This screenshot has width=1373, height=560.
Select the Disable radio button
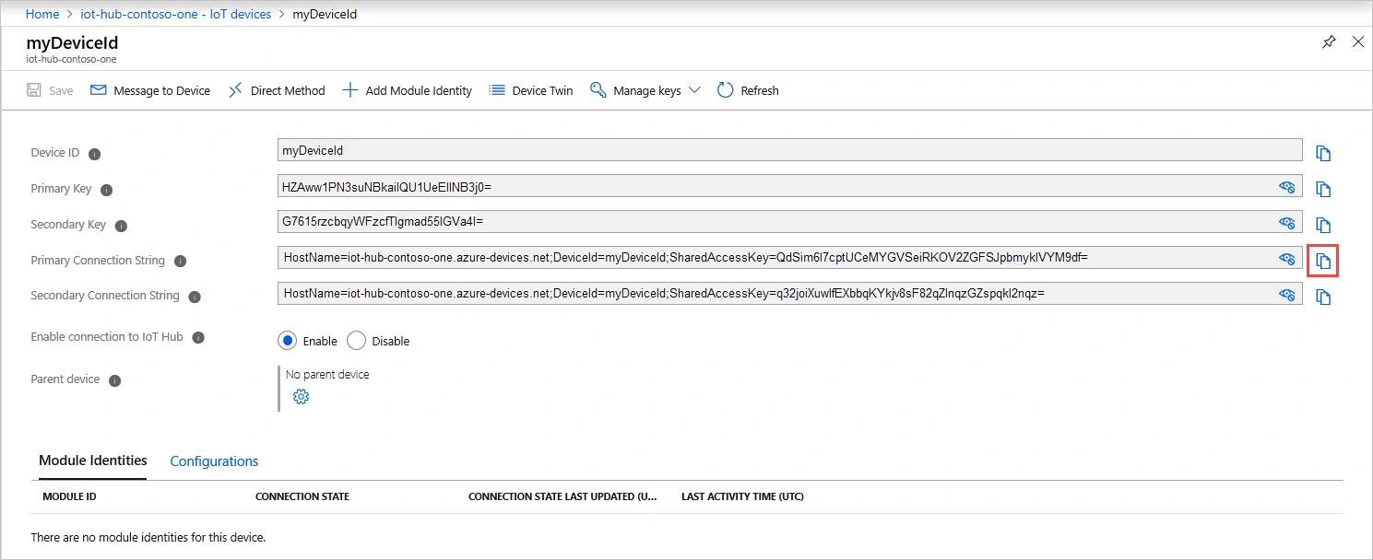point(356,341)
